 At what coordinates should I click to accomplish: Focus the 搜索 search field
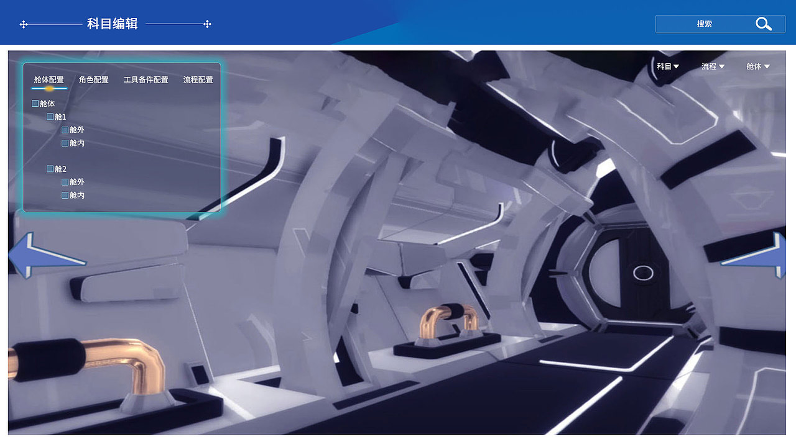[720, 24]
